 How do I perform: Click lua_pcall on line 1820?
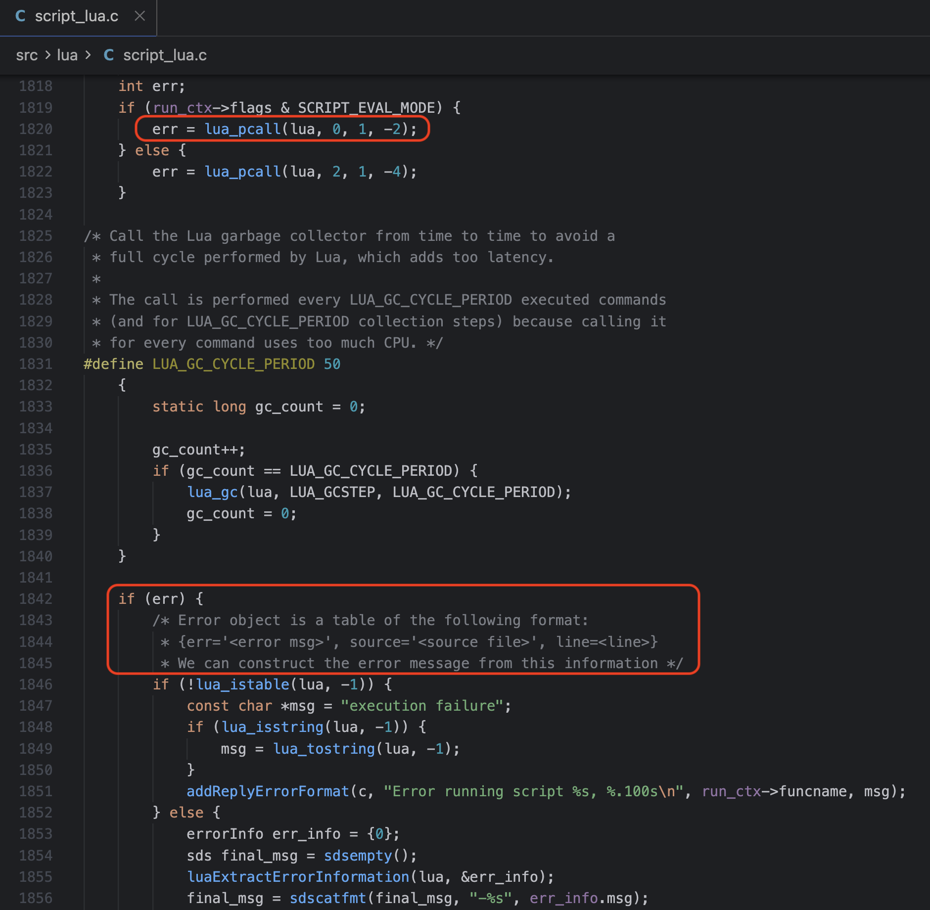coord(242,129)
